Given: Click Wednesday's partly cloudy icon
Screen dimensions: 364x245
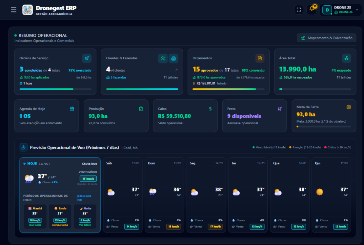Looking at the screenshot, I should coord(278,192).
